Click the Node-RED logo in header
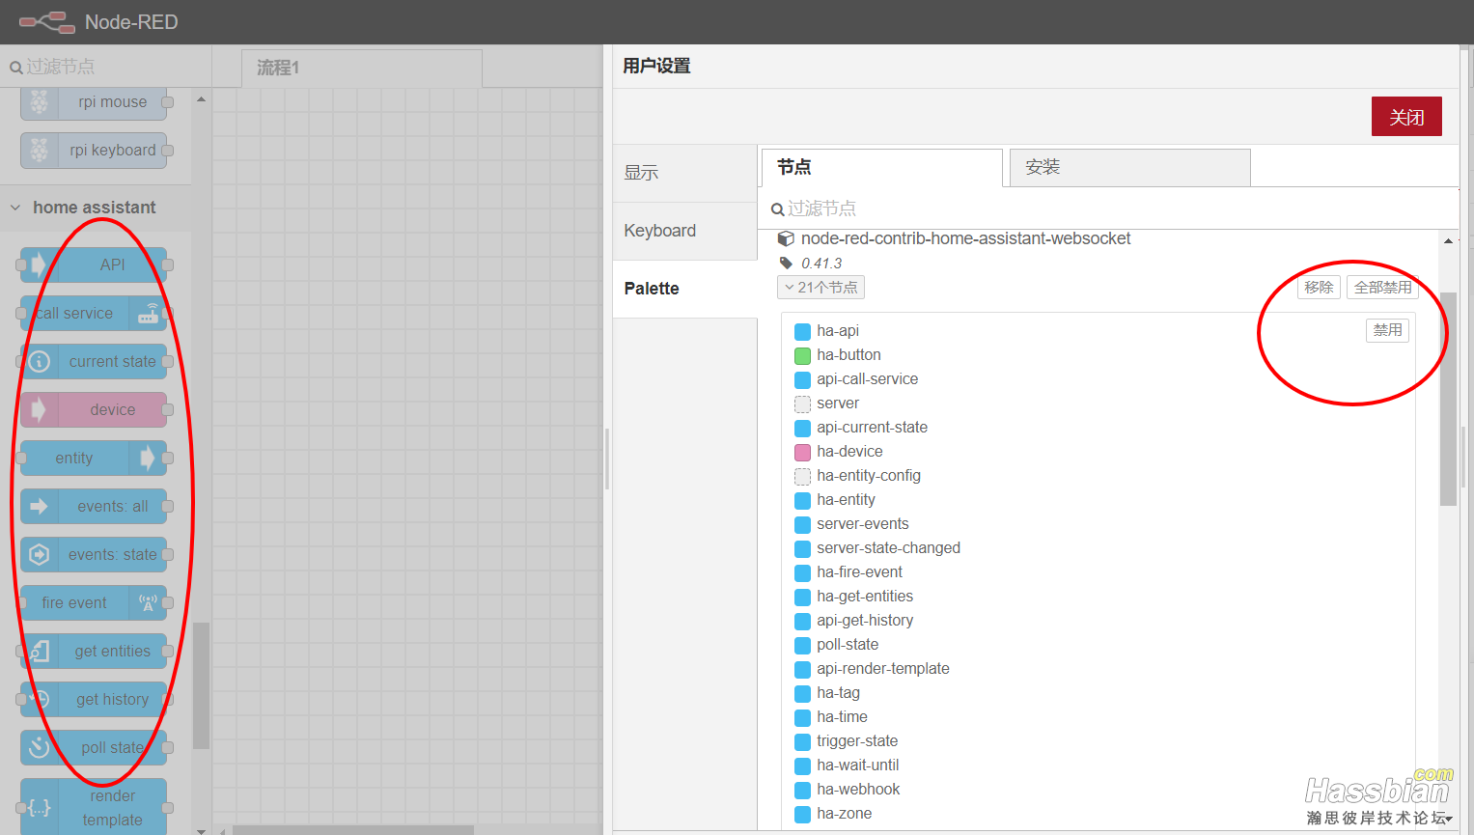The height and width of the screenshot is (835, 1474). click(x=47, y=21)
